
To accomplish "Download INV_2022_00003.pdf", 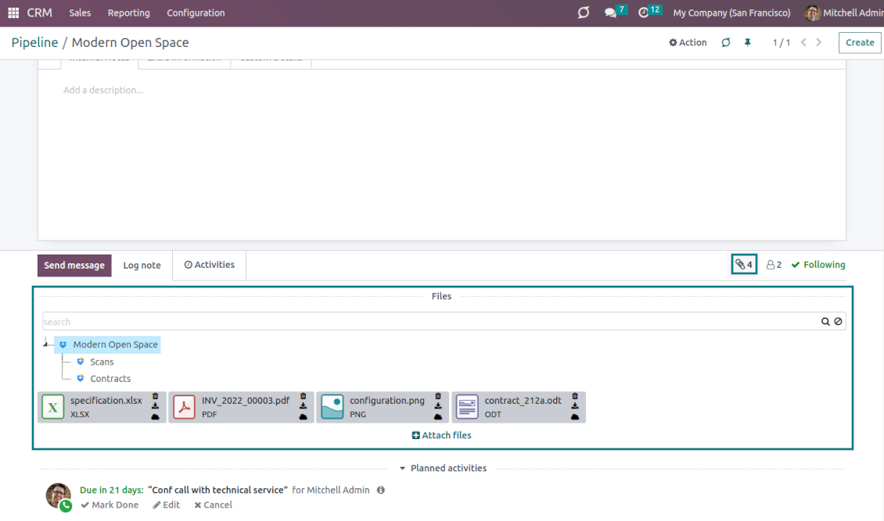I will pos(303,405).
